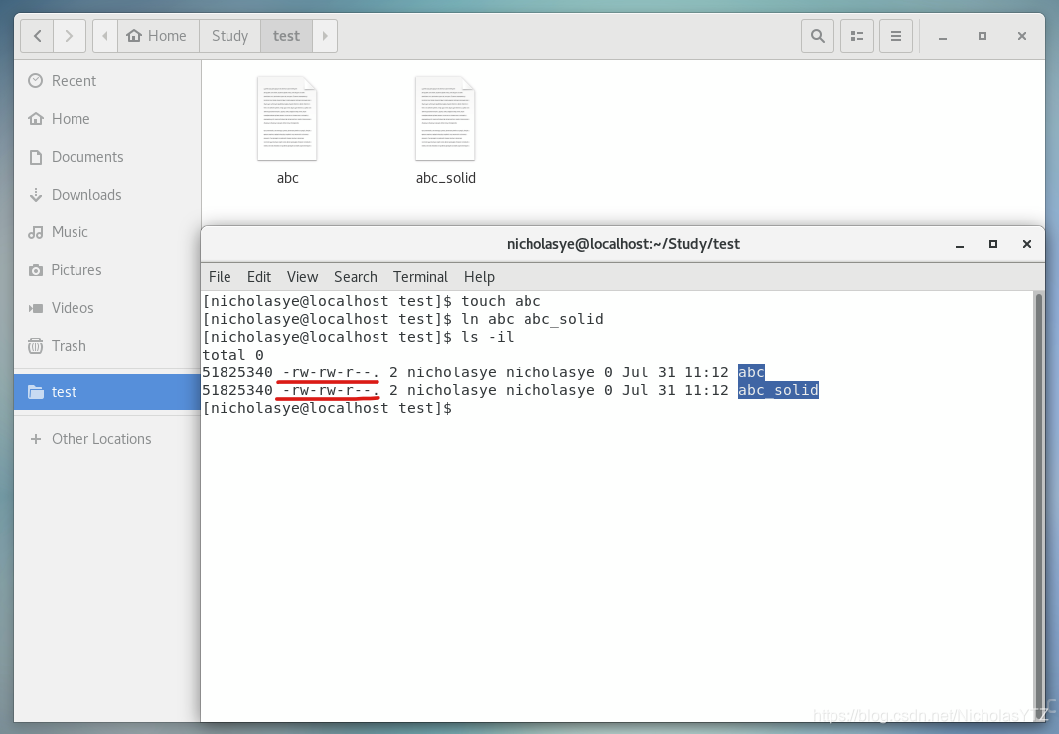
Task: Select the abc_solid file icon
Action: coord(445,119)
